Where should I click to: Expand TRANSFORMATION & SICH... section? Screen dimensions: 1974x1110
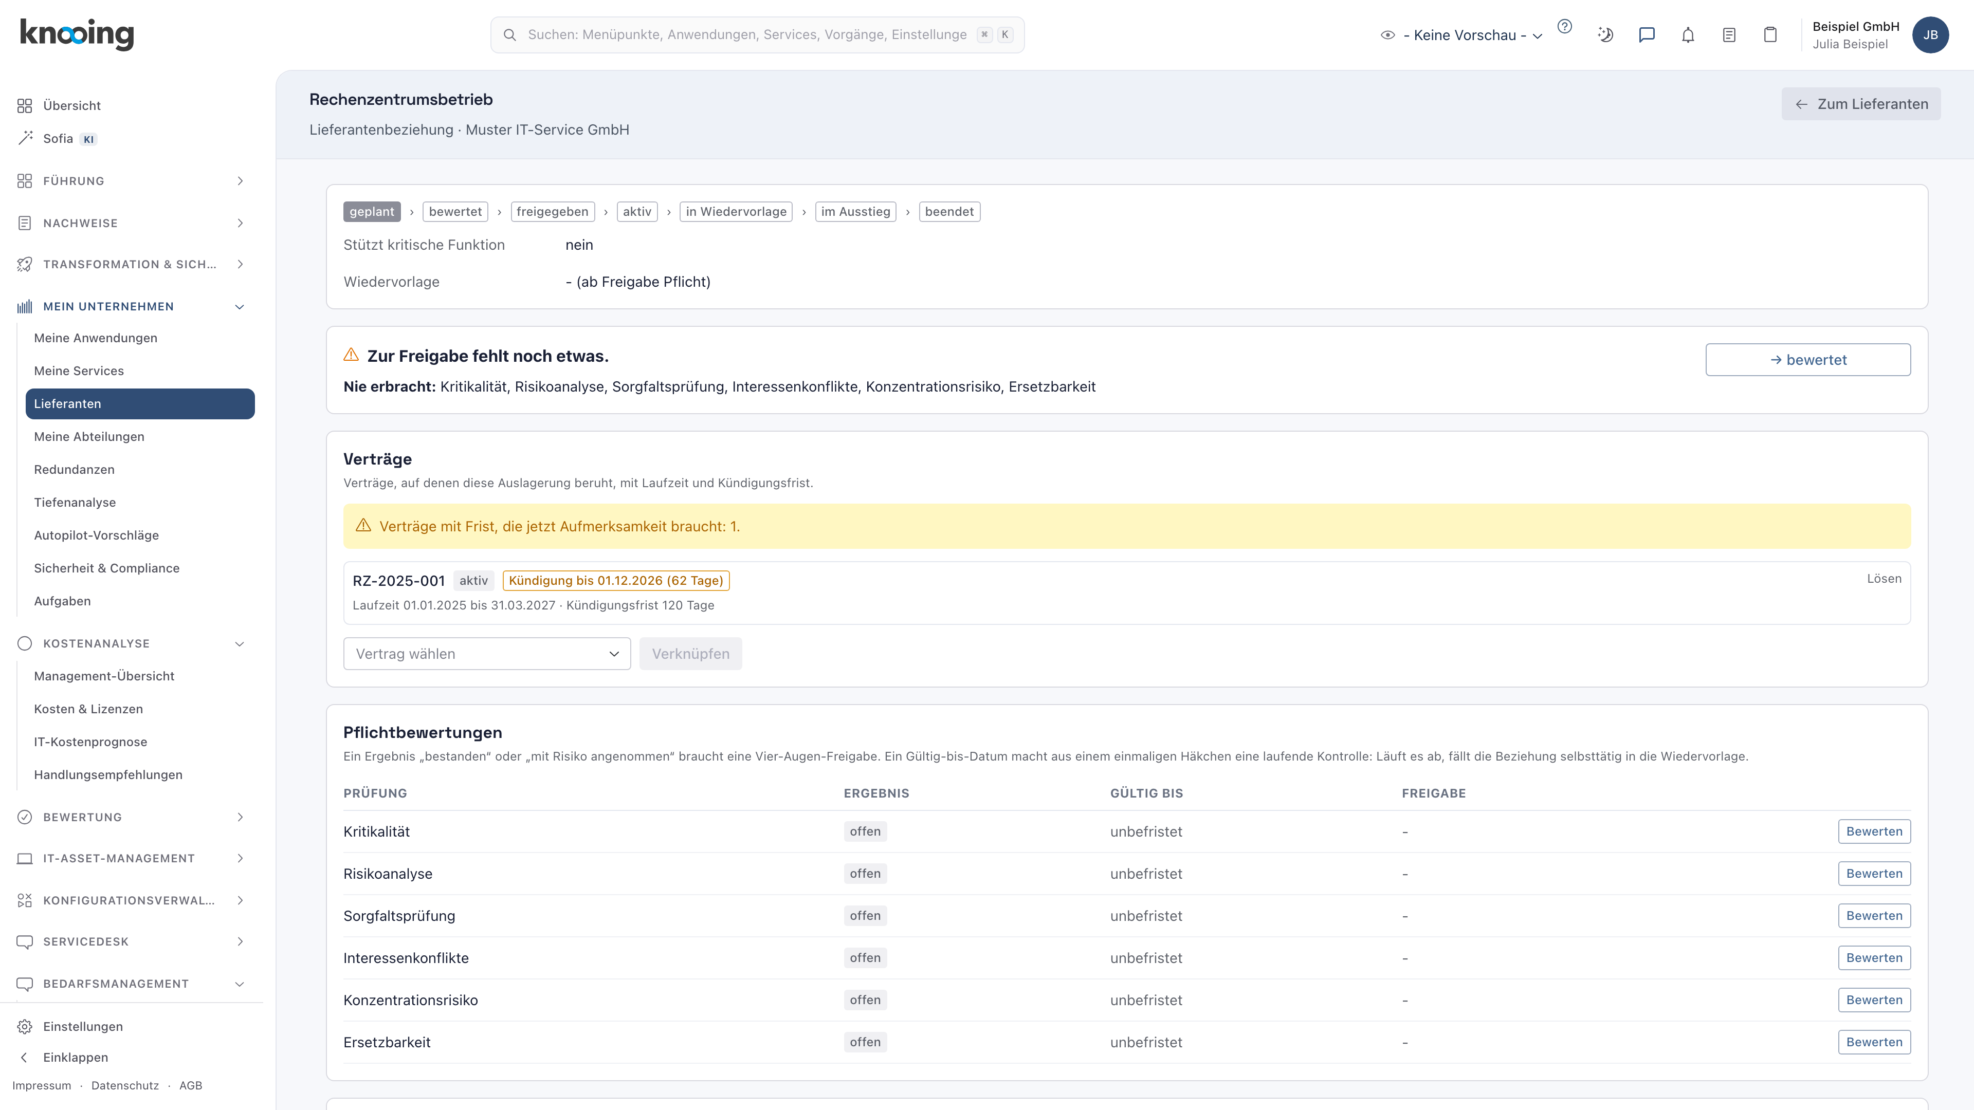(130, 264)
